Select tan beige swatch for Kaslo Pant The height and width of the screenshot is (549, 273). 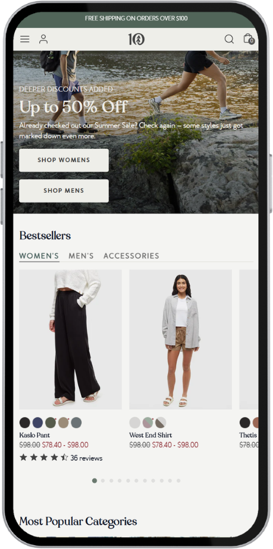click(x=63, y=423)
